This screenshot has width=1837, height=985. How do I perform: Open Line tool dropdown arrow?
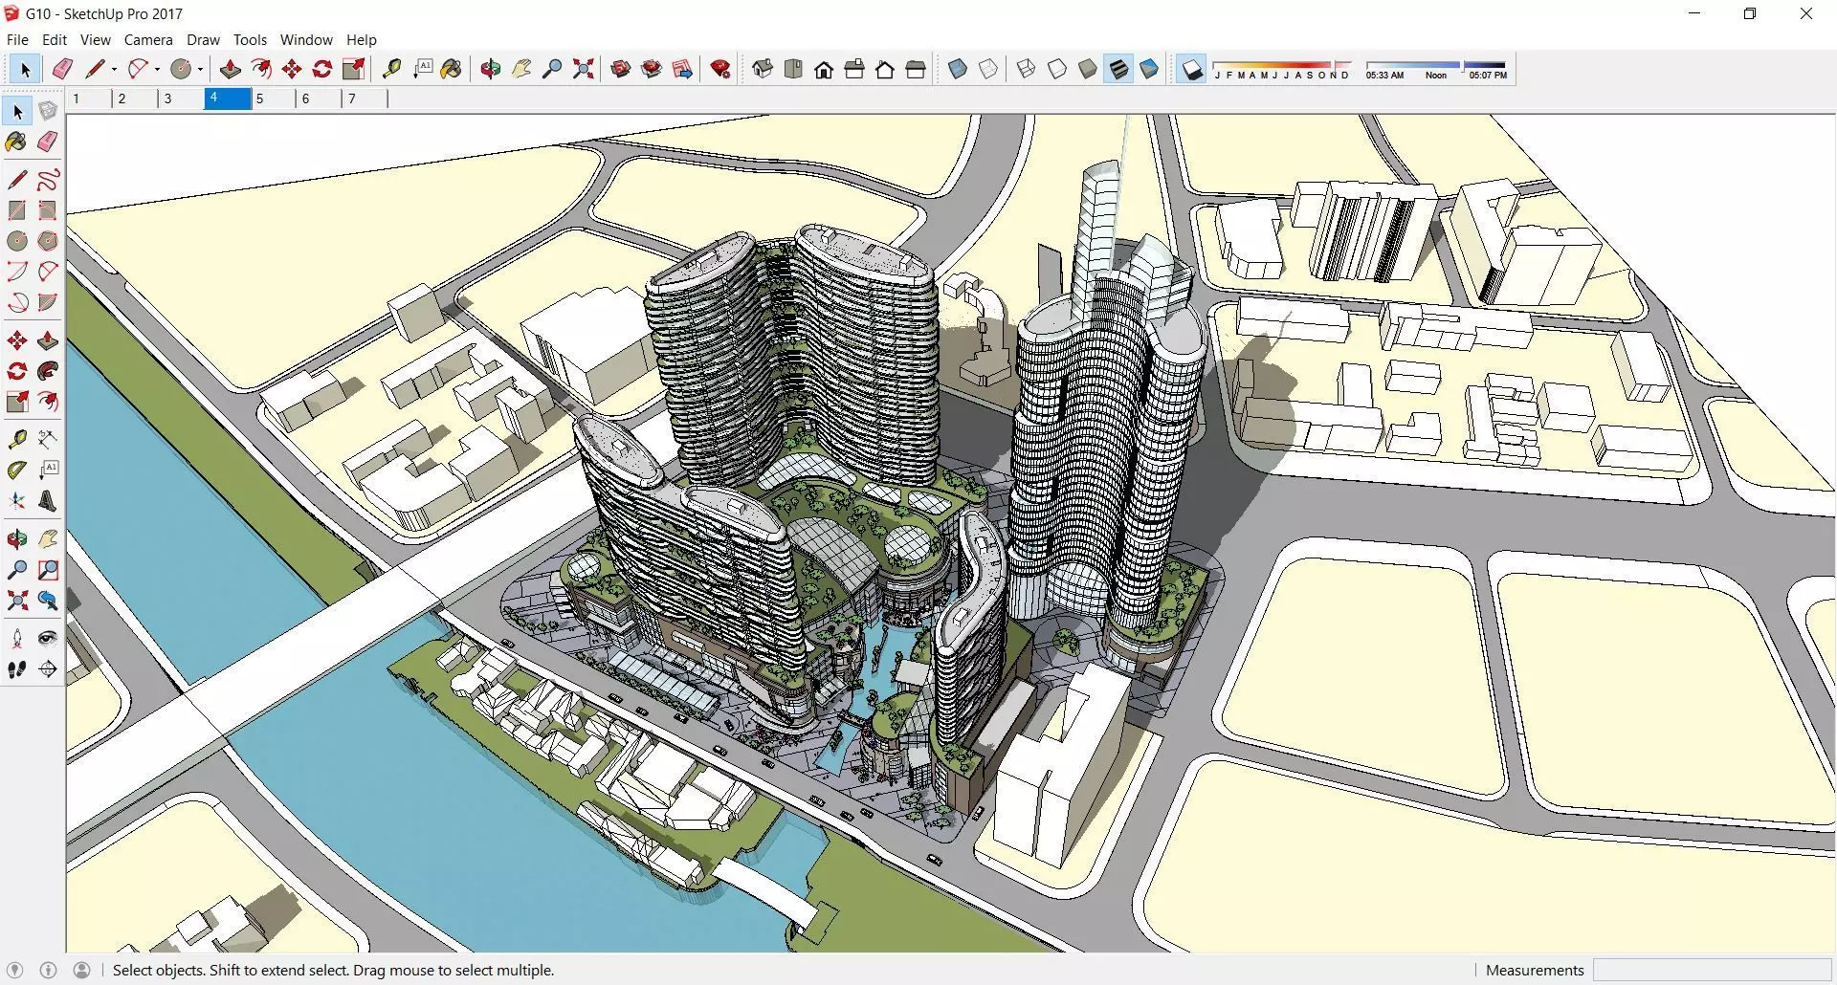click(x=114, y=70)
